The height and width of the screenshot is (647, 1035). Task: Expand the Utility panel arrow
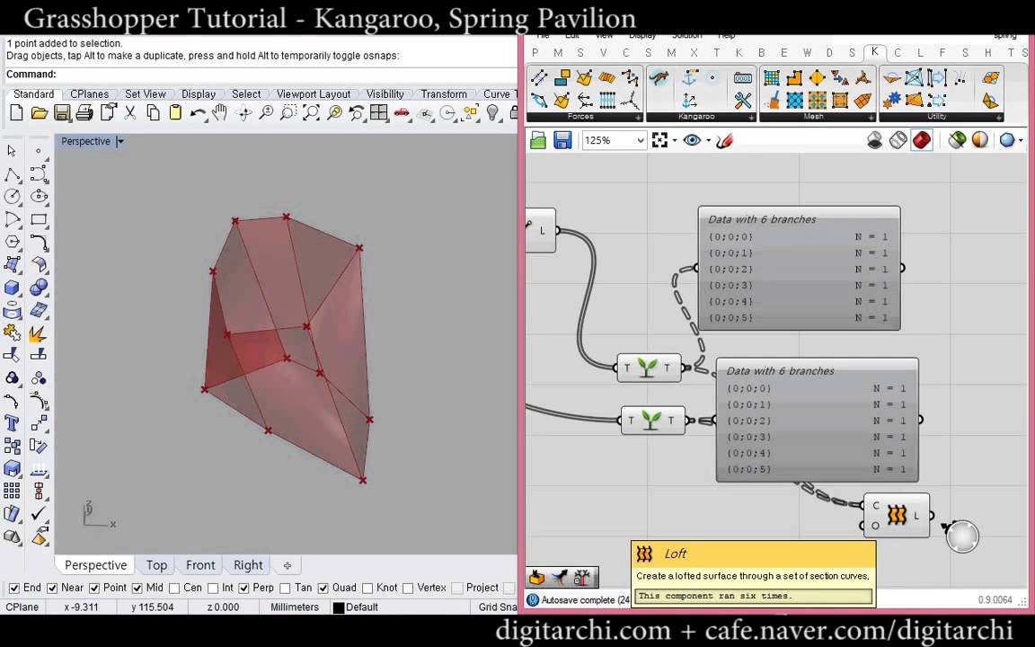point(998,117)
